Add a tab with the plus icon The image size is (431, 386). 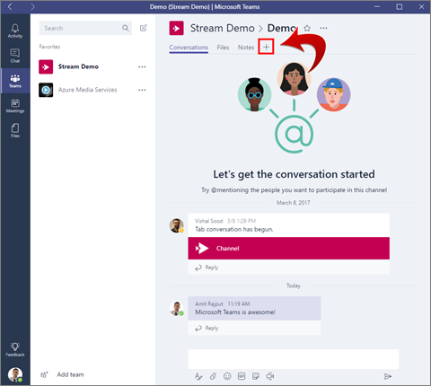(266, 47)
